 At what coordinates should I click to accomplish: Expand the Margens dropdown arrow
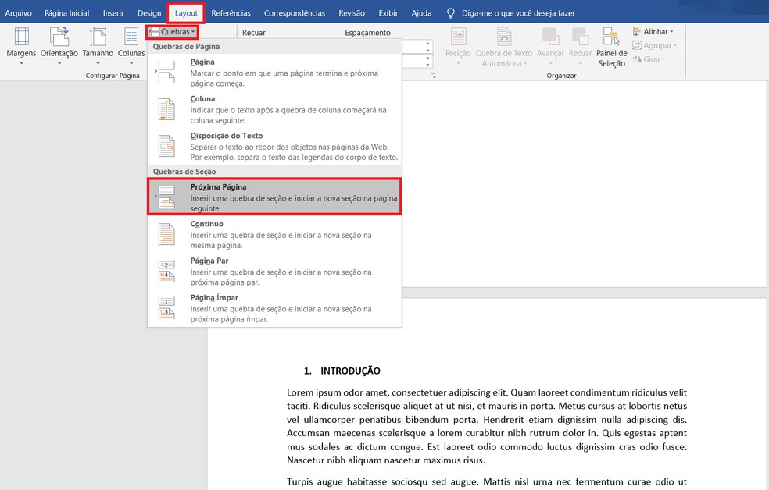pyautogui.click(x=21, y=63)
